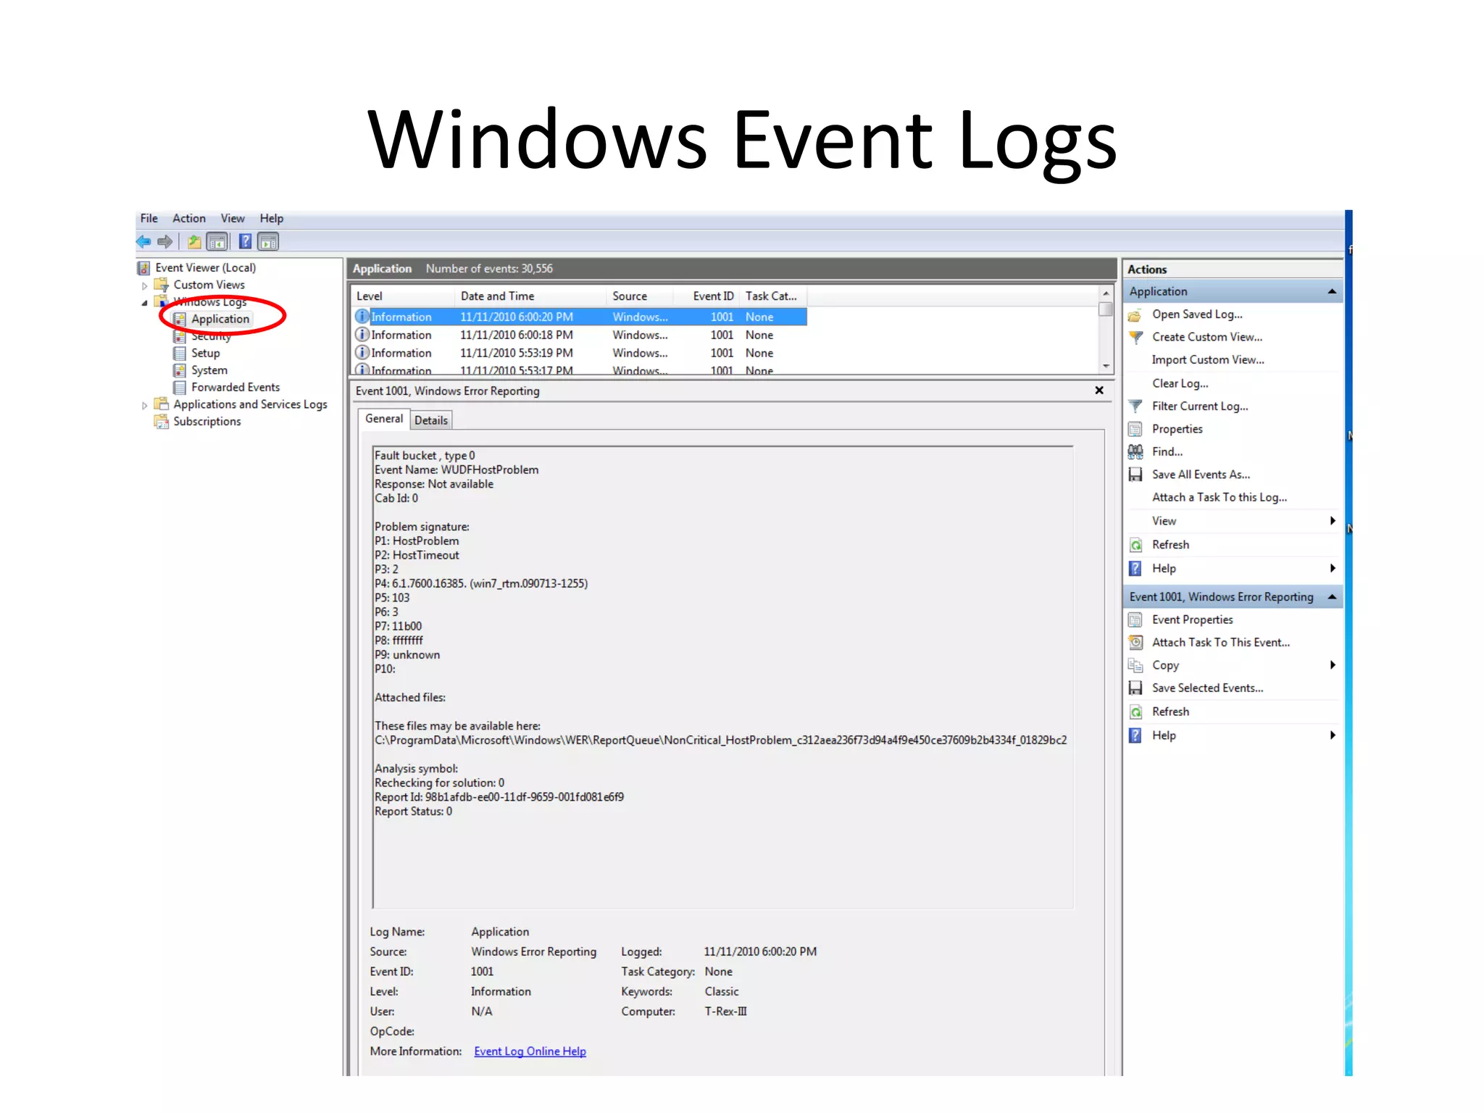Click the Show/Hide Action Pane toolbar icon
Viewport: 1484px width, 1113px height.
click(268, 242)
